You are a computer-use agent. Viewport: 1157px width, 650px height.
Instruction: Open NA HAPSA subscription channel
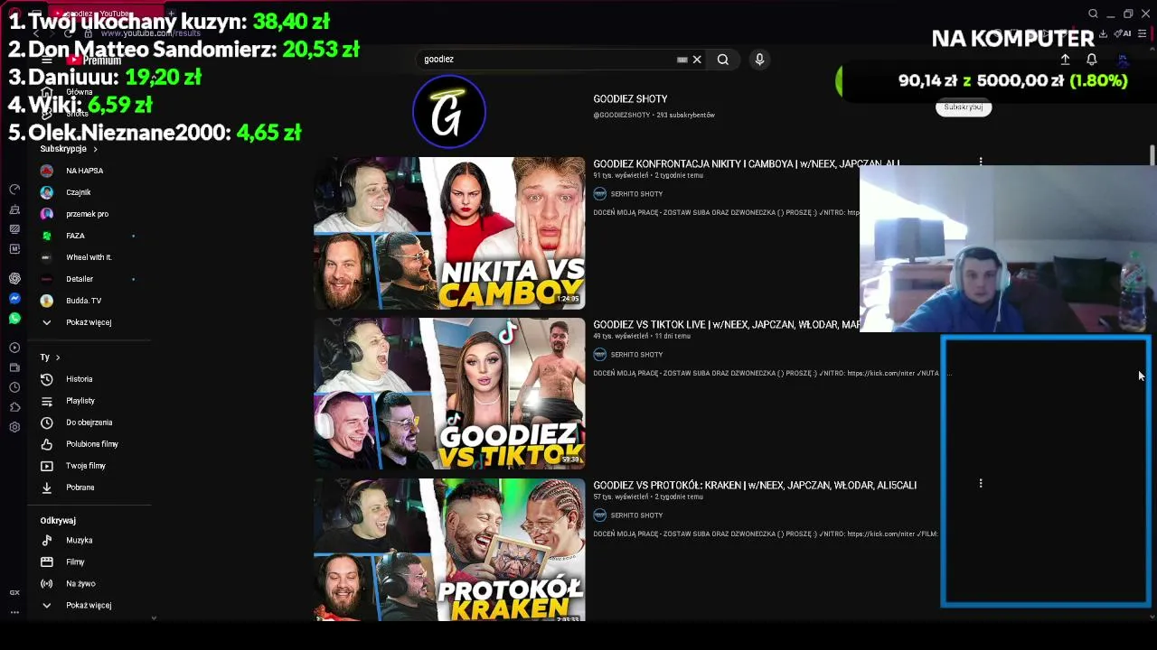click(84, 171)
